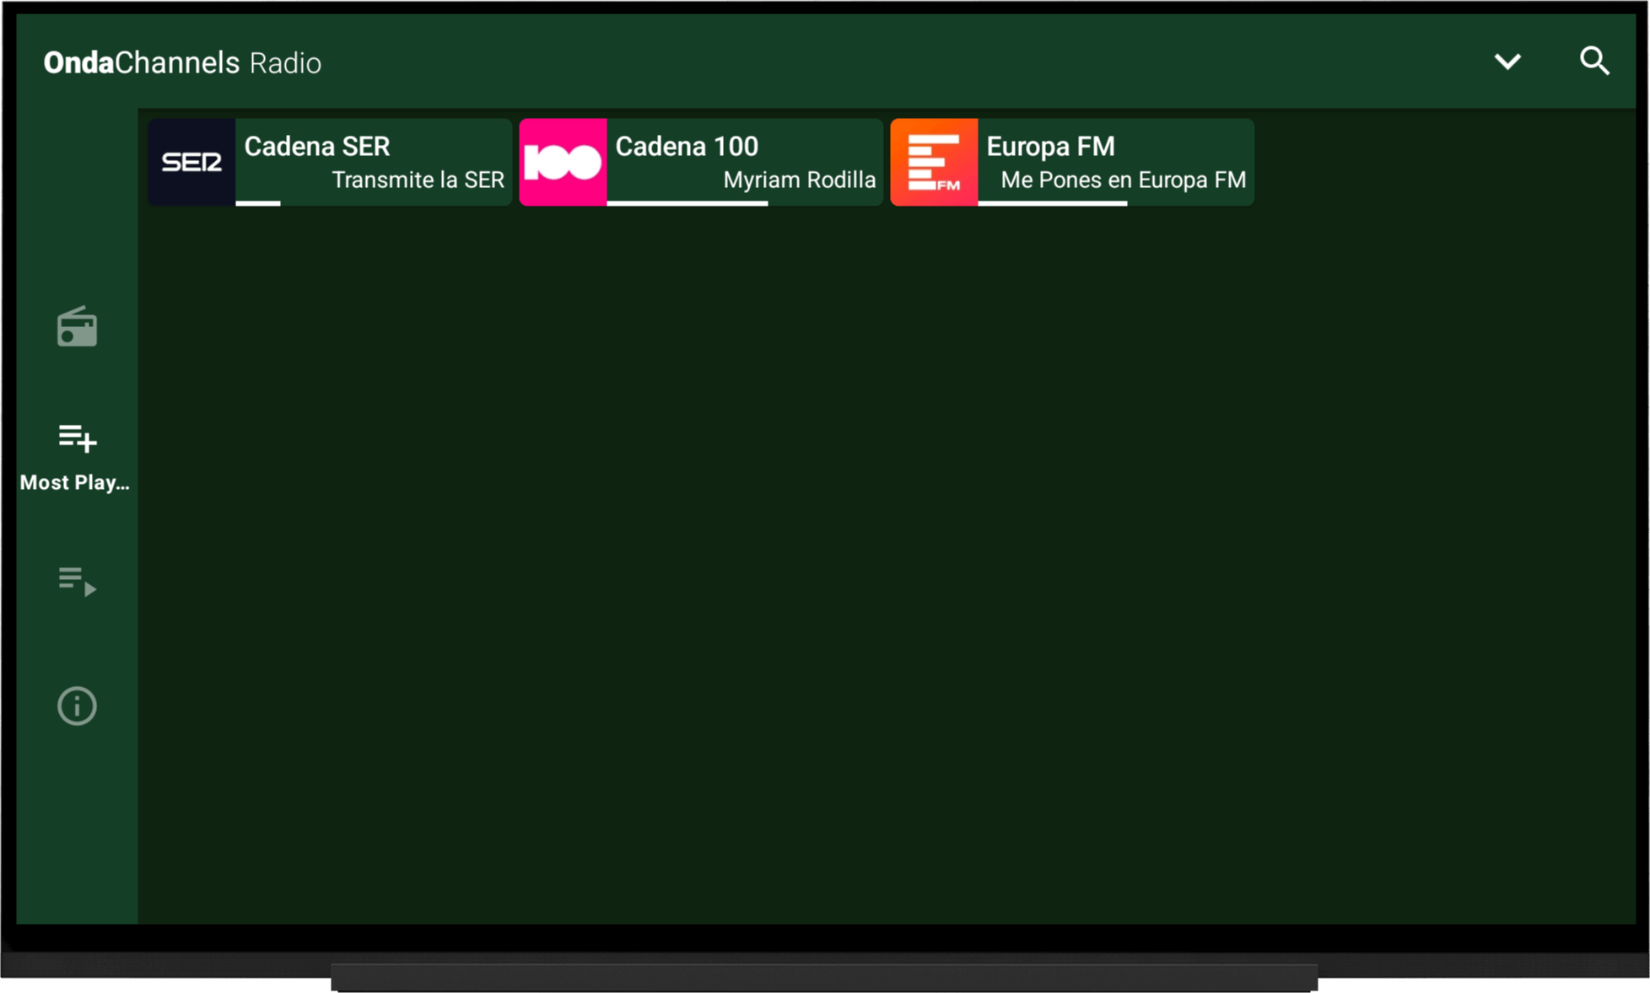
Task: Play the Cadena 100 station
Action: click(x=701, y=162)
